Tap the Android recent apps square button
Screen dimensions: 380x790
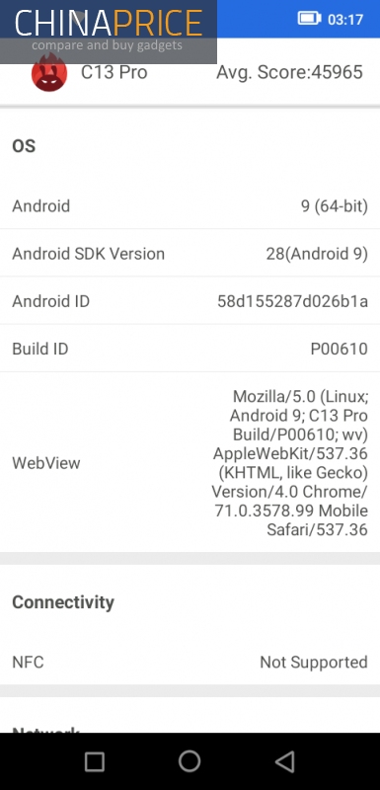point(94,761)
